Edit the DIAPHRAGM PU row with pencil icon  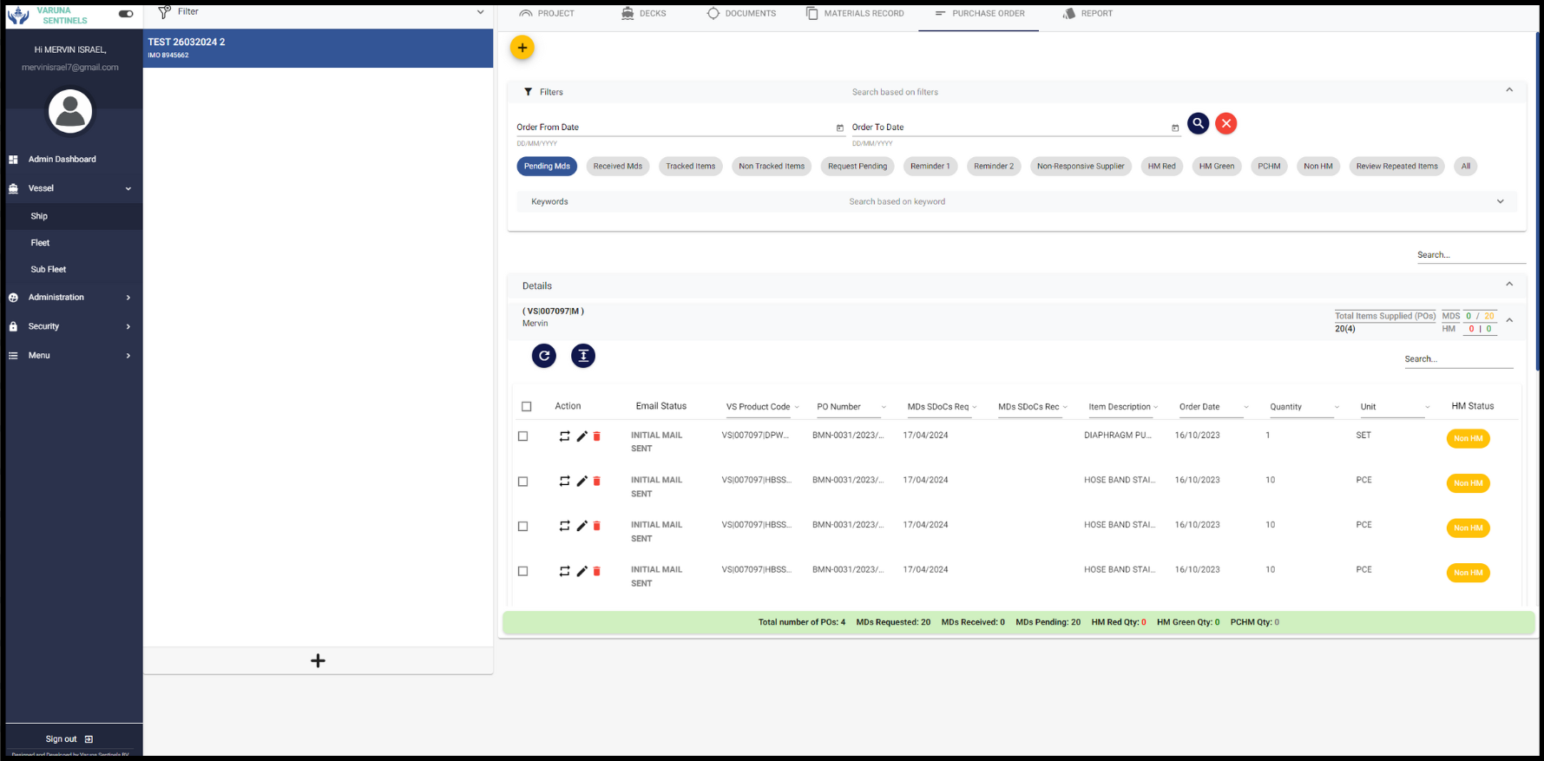[x=581, y=436]
